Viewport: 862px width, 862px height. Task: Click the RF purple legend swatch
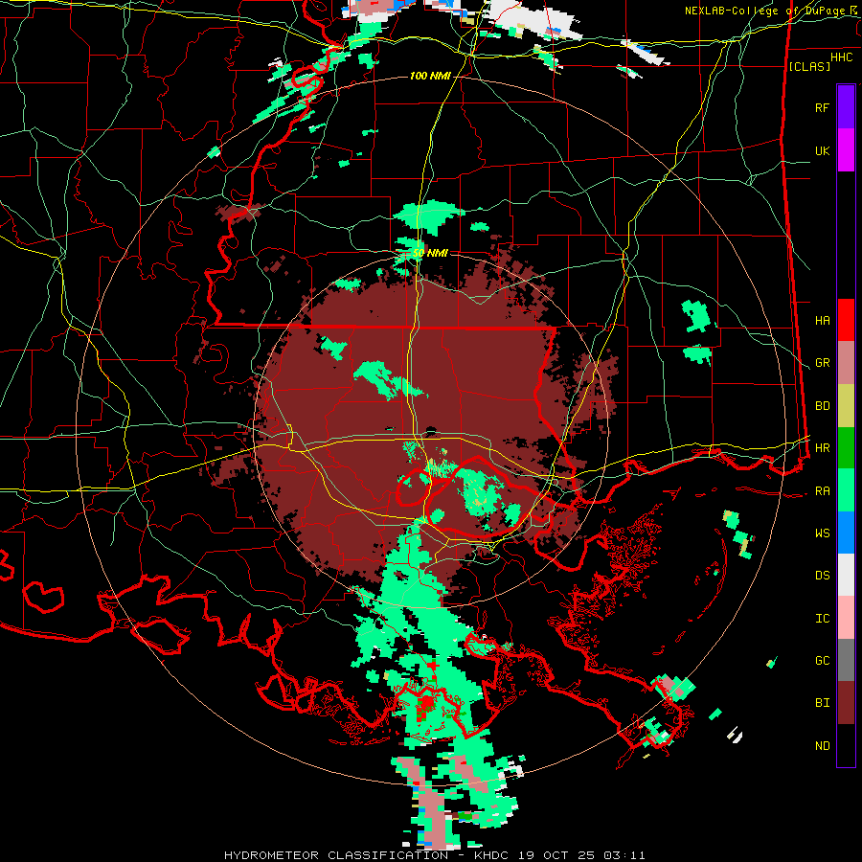tap(846, 107)
